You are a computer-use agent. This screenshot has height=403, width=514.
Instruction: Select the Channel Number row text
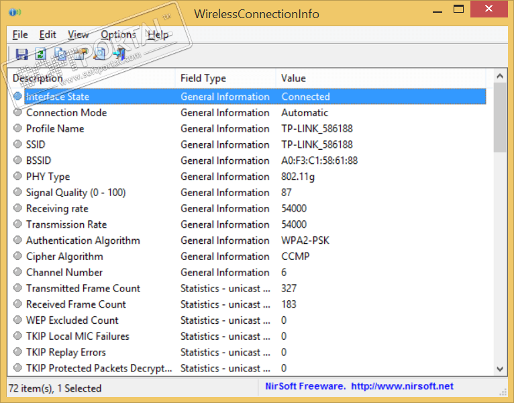64,273
